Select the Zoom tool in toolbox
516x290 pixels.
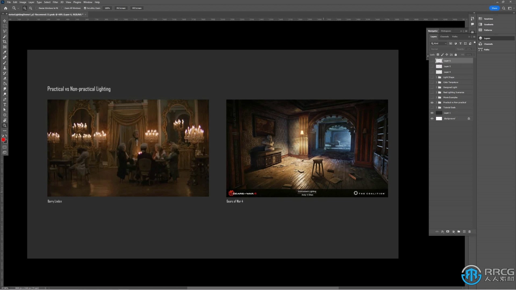pos(5,125)
